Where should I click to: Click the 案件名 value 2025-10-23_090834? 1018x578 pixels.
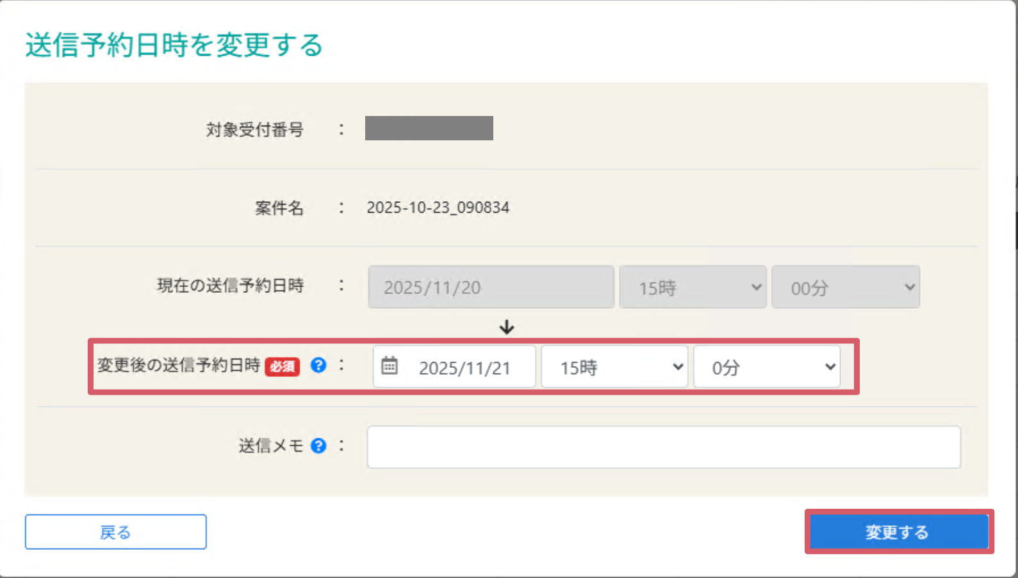coord(438,207)
